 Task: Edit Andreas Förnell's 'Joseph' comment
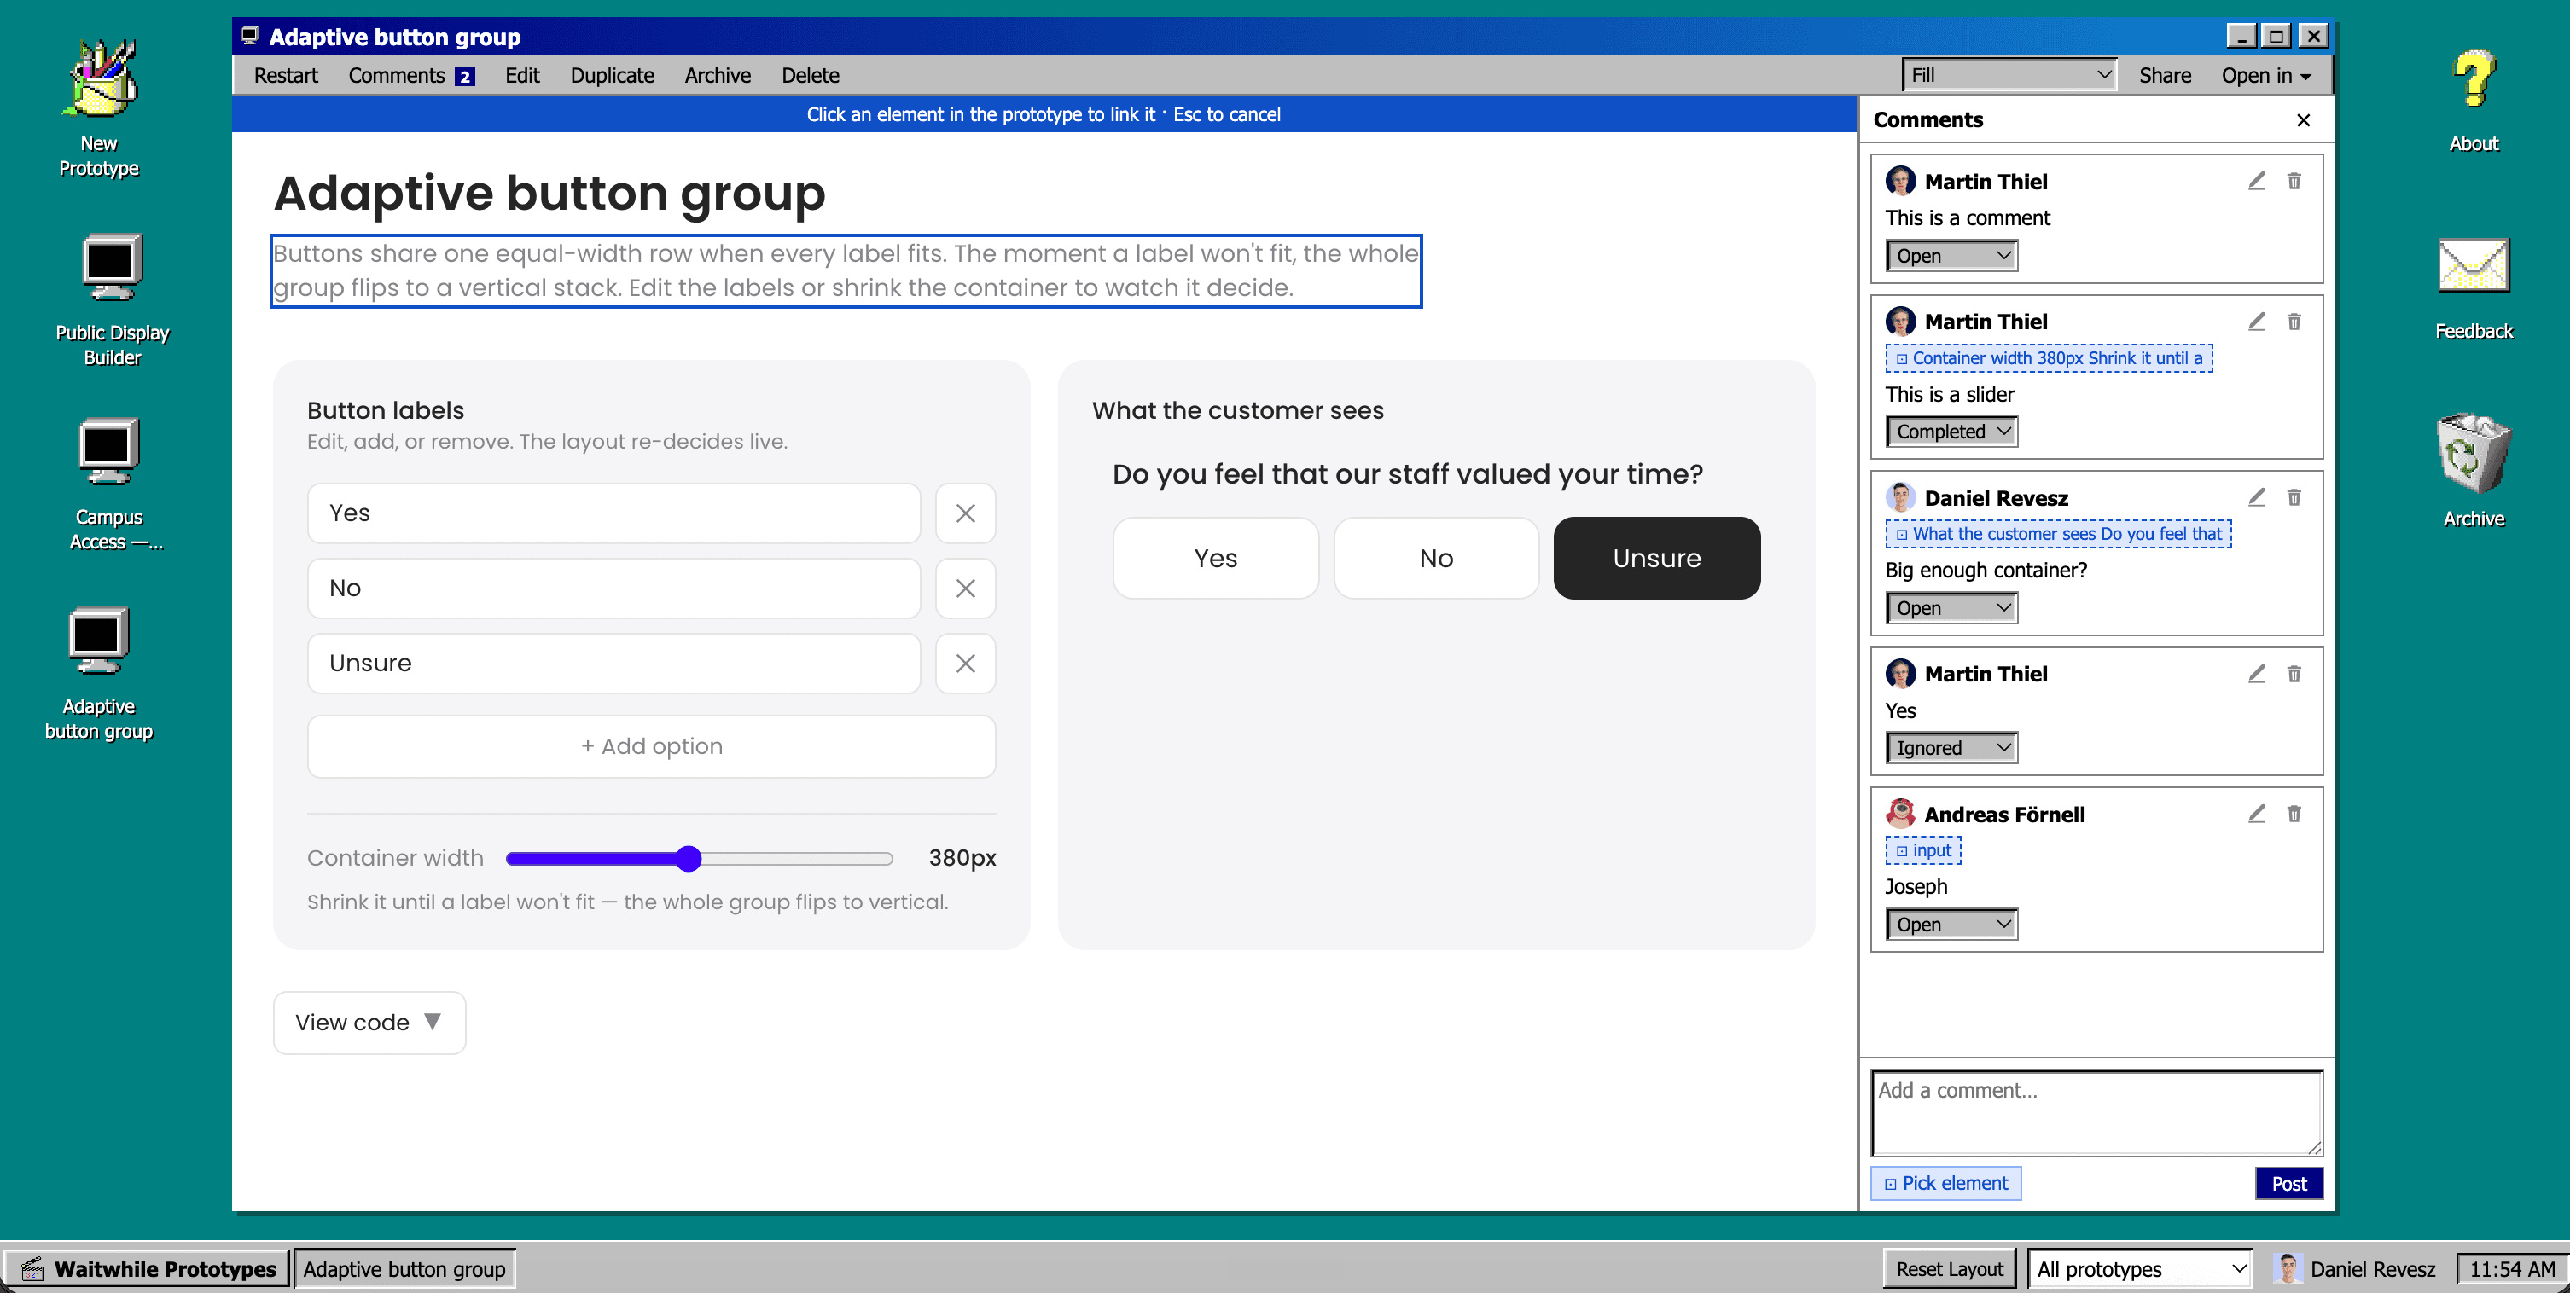[2256, 814]
